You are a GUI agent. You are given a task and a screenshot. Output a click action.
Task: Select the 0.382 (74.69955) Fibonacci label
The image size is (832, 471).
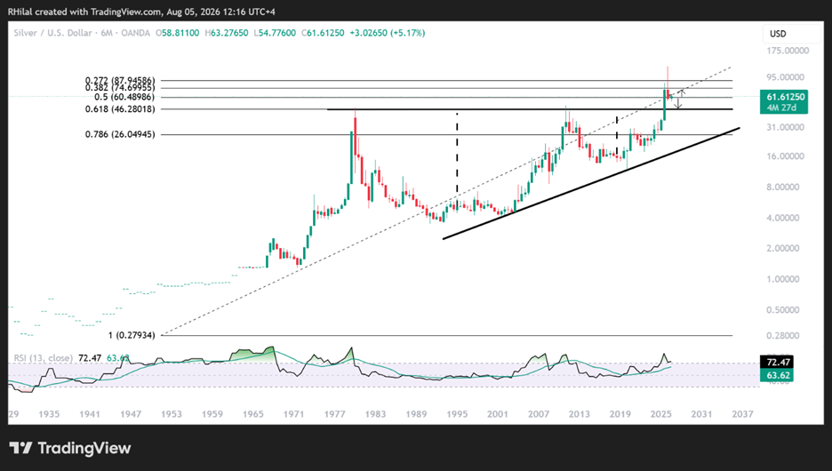click(120, 88)
